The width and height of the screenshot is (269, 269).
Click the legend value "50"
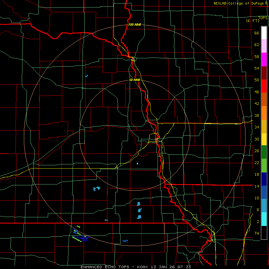[257, 80]
